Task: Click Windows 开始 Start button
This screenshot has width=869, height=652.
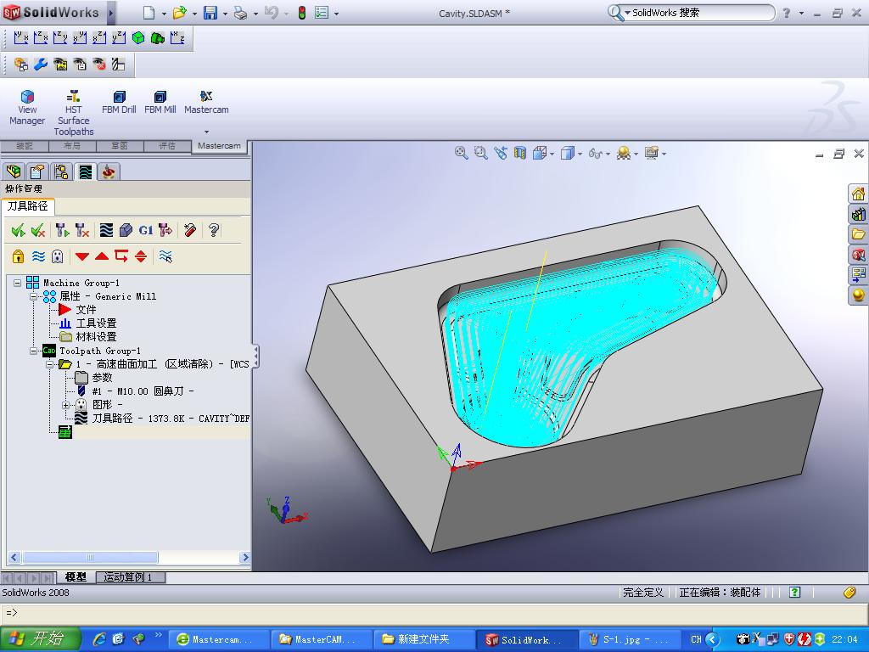Action: pyautogui.click(x=40, y=639)
